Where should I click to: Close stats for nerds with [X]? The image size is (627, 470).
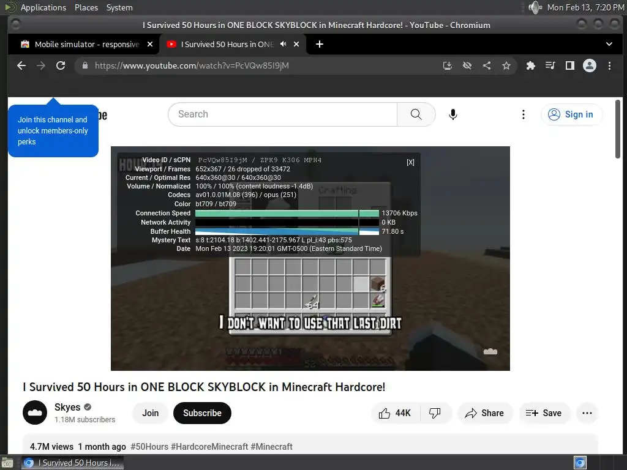(x=410, y=162)
